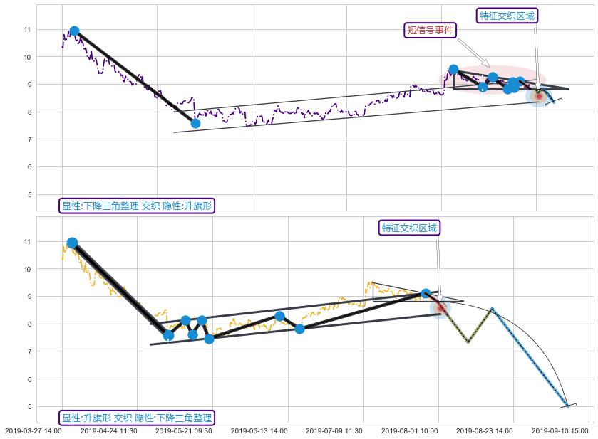Pick the red interweave dot in the lower chart
The height and width of the screenshot is (439, 598).
[x=440, y=308]
